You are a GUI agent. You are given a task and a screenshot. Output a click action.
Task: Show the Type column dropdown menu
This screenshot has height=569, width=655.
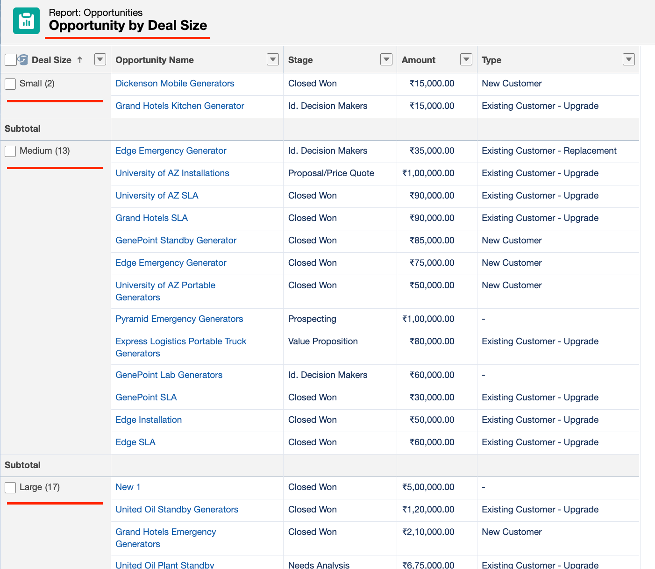point(628,59)
